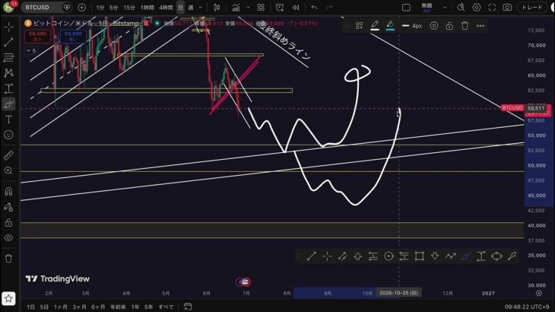The height and width of the screenshot is (312, 555).
Task: Click the blue 59,690 buy button
Action: pyautogui.click(x=73, y=37)
